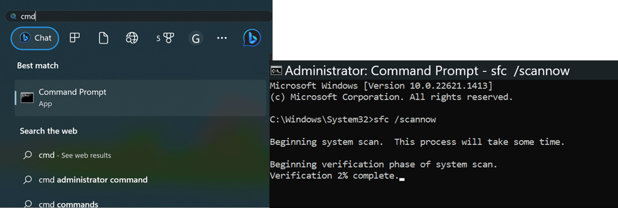Launch the Command Prompt best match result
The height and width of the screenshot is (208, 618).
tap(72, 97)
